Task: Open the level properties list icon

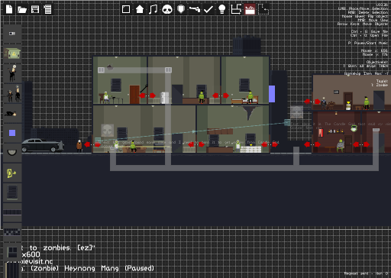Action: tap(47, 9)
